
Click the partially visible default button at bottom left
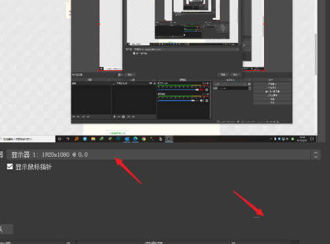[x=6, y=229]
